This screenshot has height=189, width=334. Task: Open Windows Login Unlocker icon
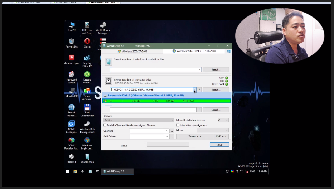tap(87, 144)
